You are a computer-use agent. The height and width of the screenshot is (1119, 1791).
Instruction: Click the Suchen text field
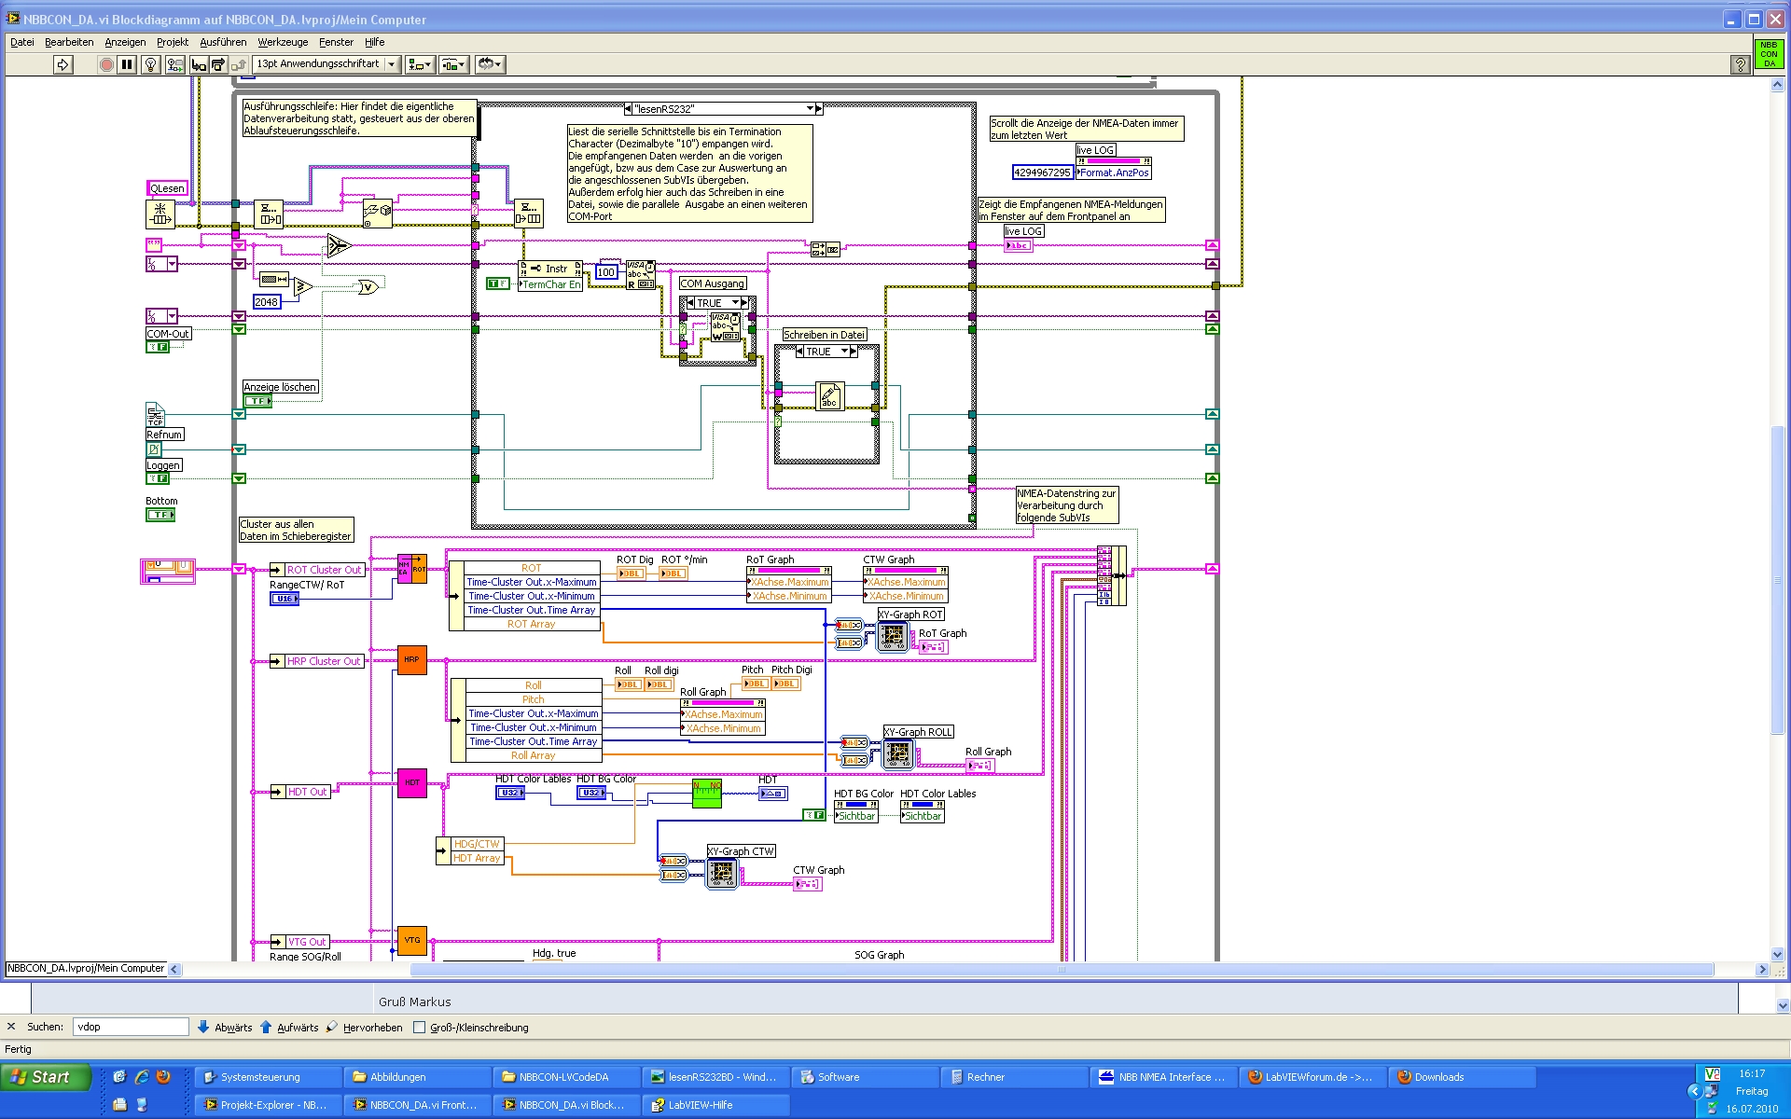(131, 1027)
